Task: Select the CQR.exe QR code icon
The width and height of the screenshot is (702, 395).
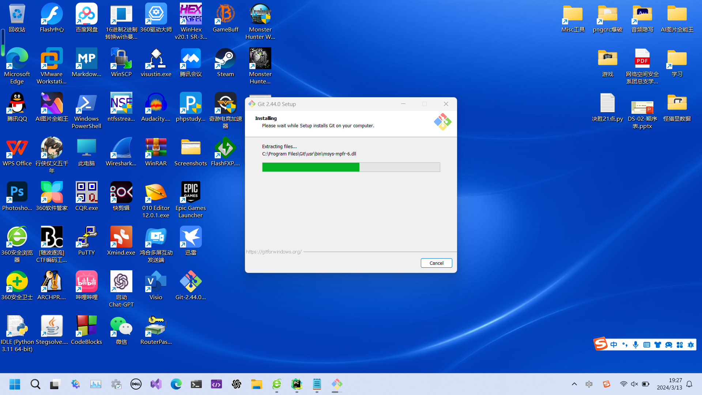Action: click(87, 197)
